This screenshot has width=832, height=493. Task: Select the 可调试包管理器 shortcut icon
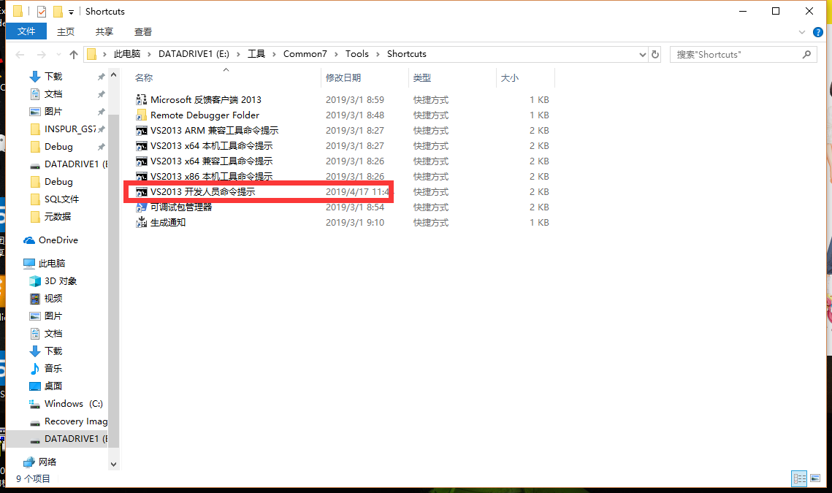click(x=141, y=207)
